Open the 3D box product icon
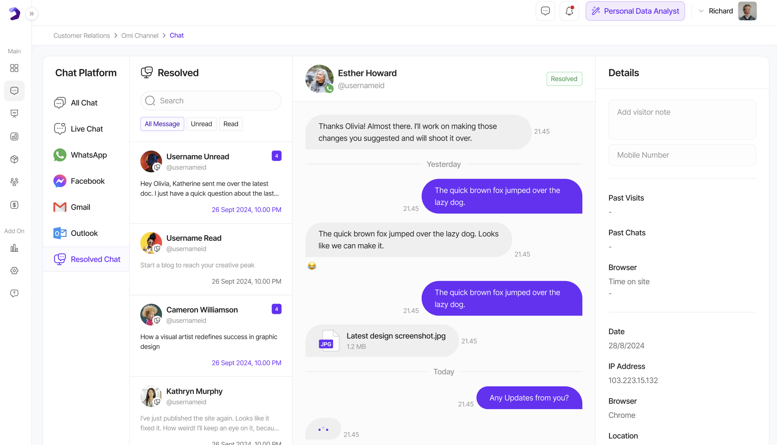The width and height of the screenshot is (777, 445). (14, 159)
